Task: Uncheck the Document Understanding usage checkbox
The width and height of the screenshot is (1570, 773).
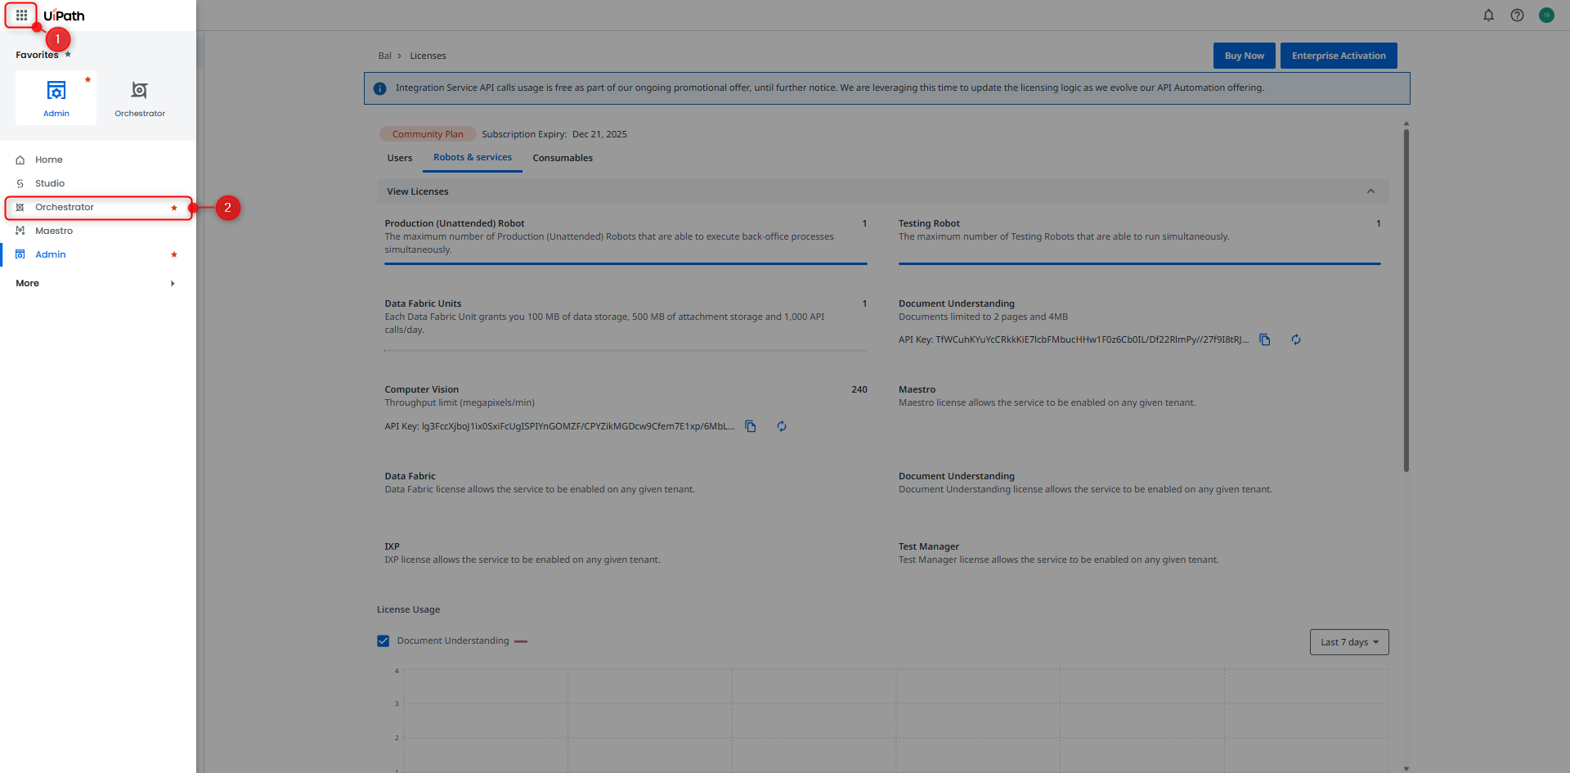Action: tap(383, 640)
